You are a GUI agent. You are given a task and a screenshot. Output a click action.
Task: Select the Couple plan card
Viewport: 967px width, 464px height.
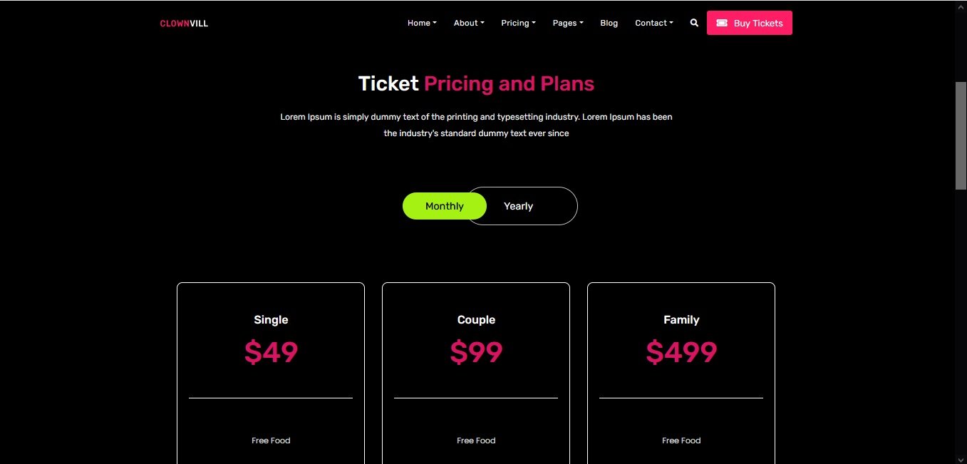[476, 373]
